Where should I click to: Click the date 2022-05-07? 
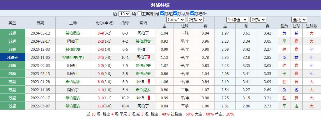40,106
